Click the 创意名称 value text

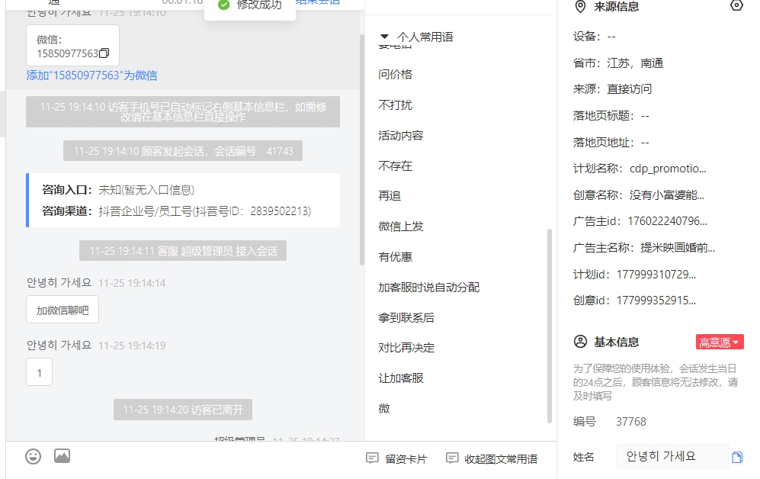(x=667, y=195)
